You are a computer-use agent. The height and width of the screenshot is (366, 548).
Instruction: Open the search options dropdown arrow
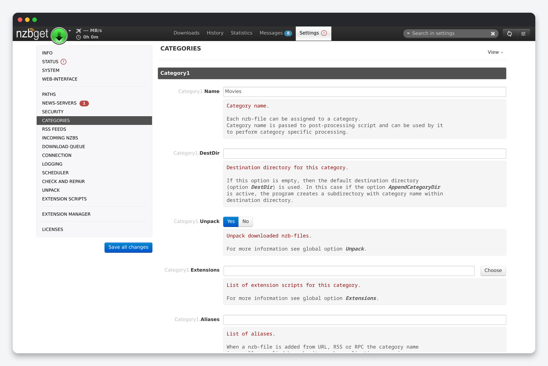pyautogui.click(x=408, y=33)
